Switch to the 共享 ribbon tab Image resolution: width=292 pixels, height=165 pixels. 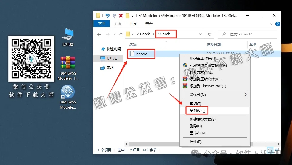pyautogui.click(x=133, y=24)
